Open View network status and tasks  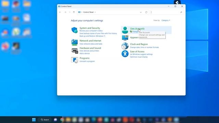(91, 44)
